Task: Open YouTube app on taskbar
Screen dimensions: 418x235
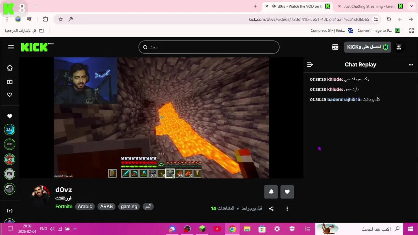Action: point(217,229)
